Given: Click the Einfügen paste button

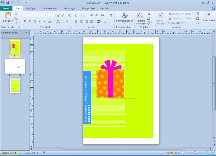Looking at the screenshot, I should [x=8, y=18].
